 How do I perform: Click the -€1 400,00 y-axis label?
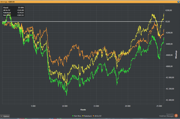(x=170, y=100)
